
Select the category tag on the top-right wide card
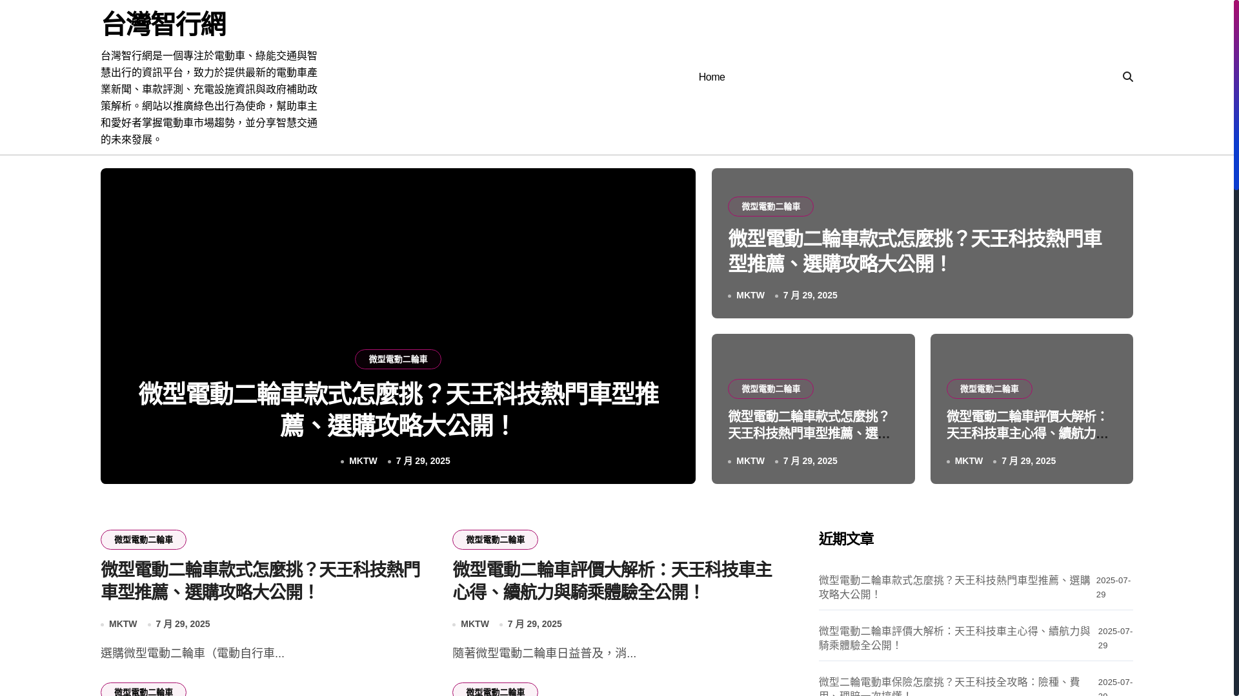pos(771,206)
